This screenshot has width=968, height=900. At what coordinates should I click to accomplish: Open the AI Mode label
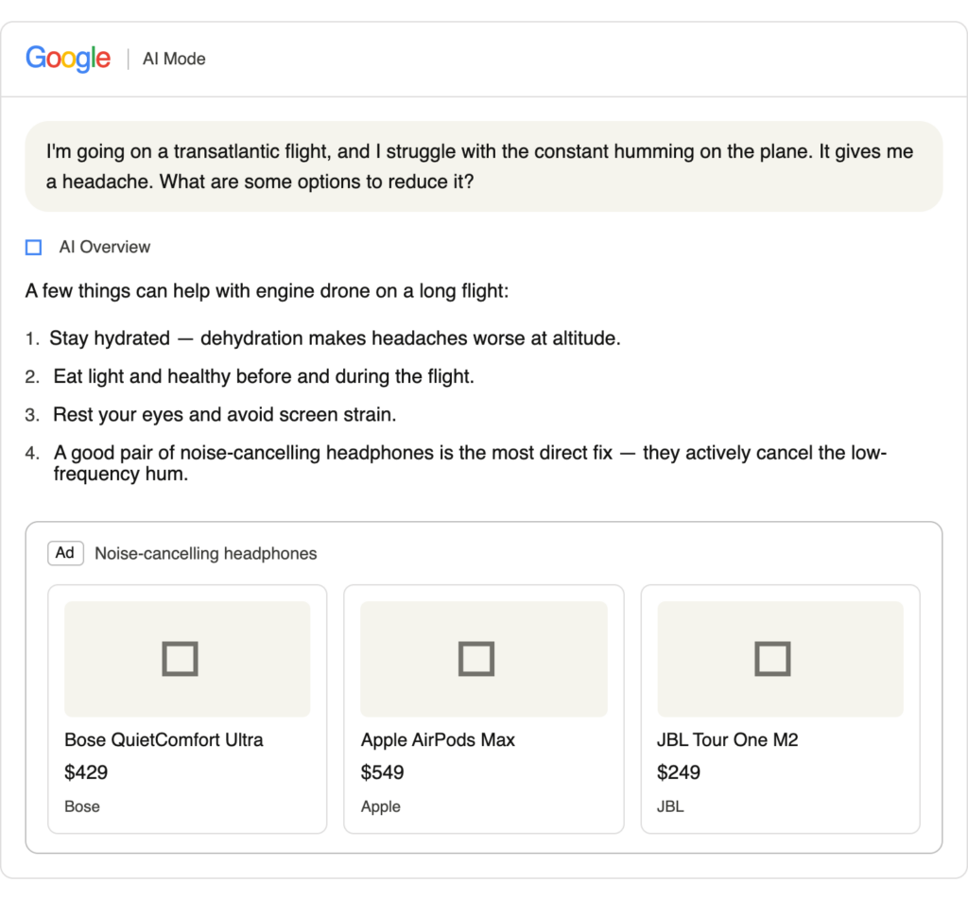[174, 59]
